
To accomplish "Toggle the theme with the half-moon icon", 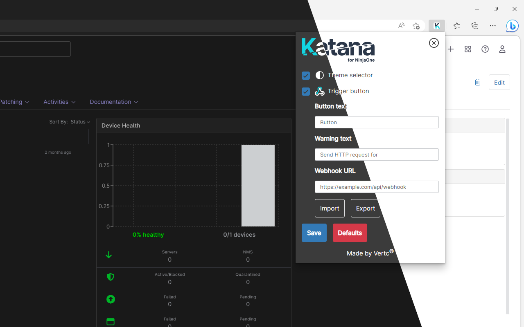I will 320,75.
